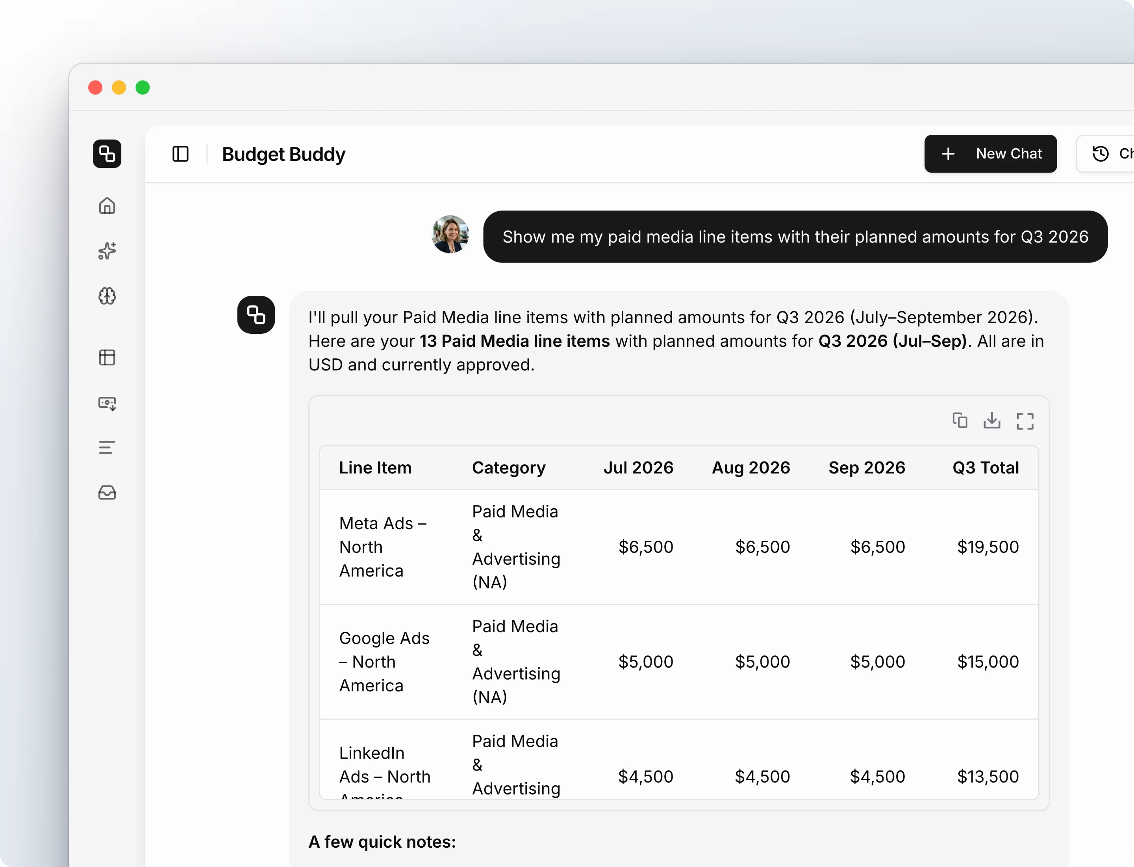Open the Home icon in sidebar
This screenshot has width=1134, height=867.
pos(107,206)
